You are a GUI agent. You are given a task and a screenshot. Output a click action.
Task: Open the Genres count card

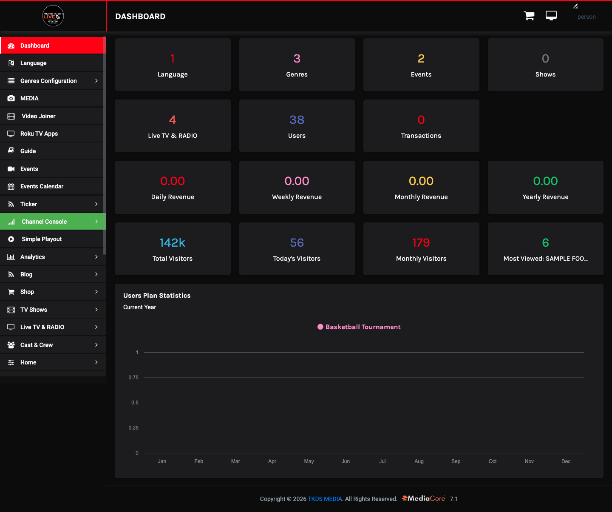coord(297,65)
